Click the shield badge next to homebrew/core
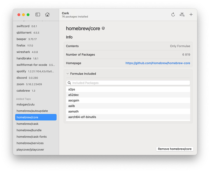210x172 pixels. [x=103, y=28]
